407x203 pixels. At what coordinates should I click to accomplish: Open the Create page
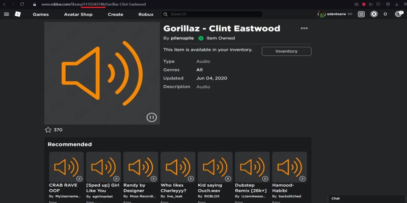pyautogui.click(x=115, y=14)
